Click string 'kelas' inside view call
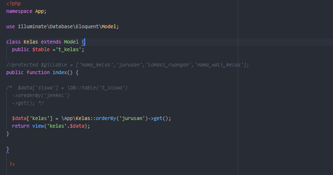Image resolution: width=333 pixels, height=175 pixels. pos(57,126)
